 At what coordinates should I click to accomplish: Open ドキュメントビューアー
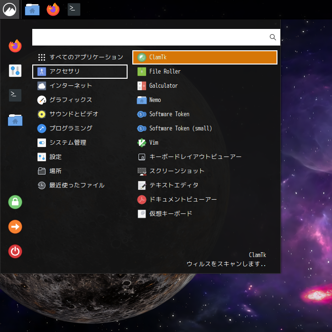tap(205, 200)
